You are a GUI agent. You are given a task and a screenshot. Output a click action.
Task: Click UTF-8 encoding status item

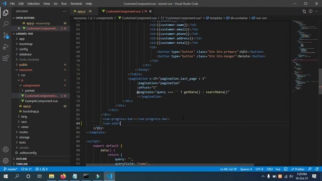(259, 169)
